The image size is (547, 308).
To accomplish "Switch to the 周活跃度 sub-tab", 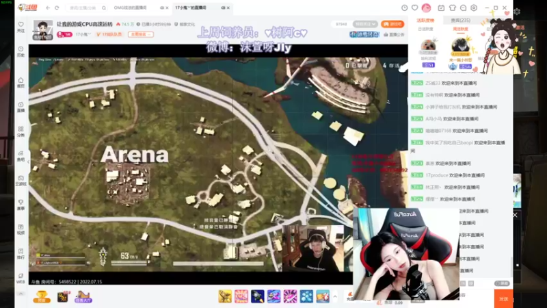I will tap(460, 29).
